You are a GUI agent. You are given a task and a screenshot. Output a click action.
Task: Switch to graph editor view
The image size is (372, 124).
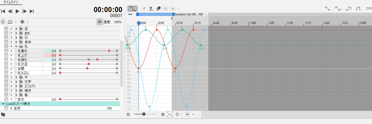[133, 9]
